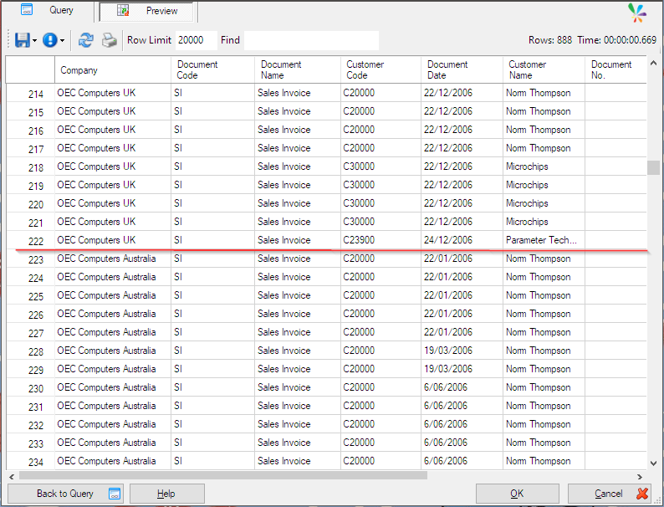Click the Document Name column header
This screenshot has height=507, width=664.
(298, 70)
